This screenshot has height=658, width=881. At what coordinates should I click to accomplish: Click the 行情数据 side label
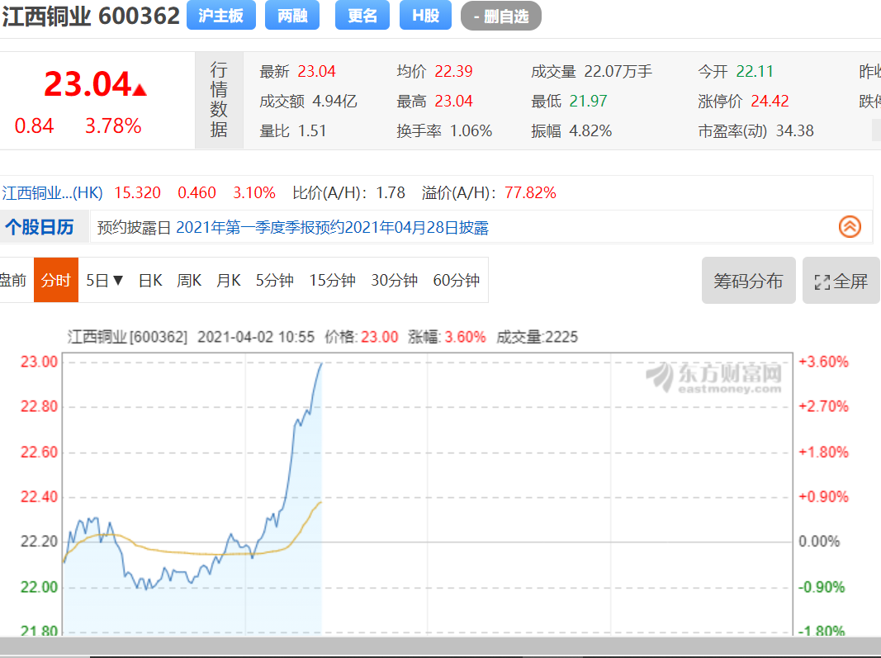(219, 100)
